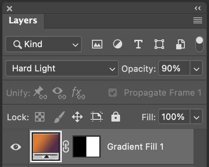Lock all padlock icon
209x167 pixels.
(x=116, y=117)
